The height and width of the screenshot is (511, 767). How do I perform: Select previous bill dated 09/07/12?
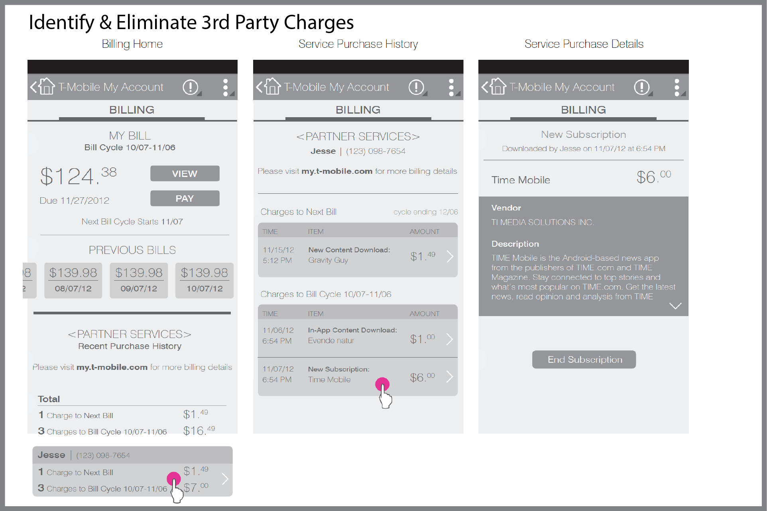coord(139,280)
